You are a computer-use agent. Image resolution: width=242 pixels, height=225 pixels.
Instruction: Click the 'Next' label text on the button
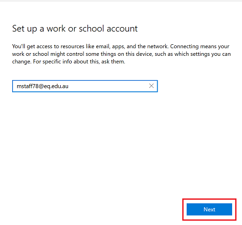209,210
